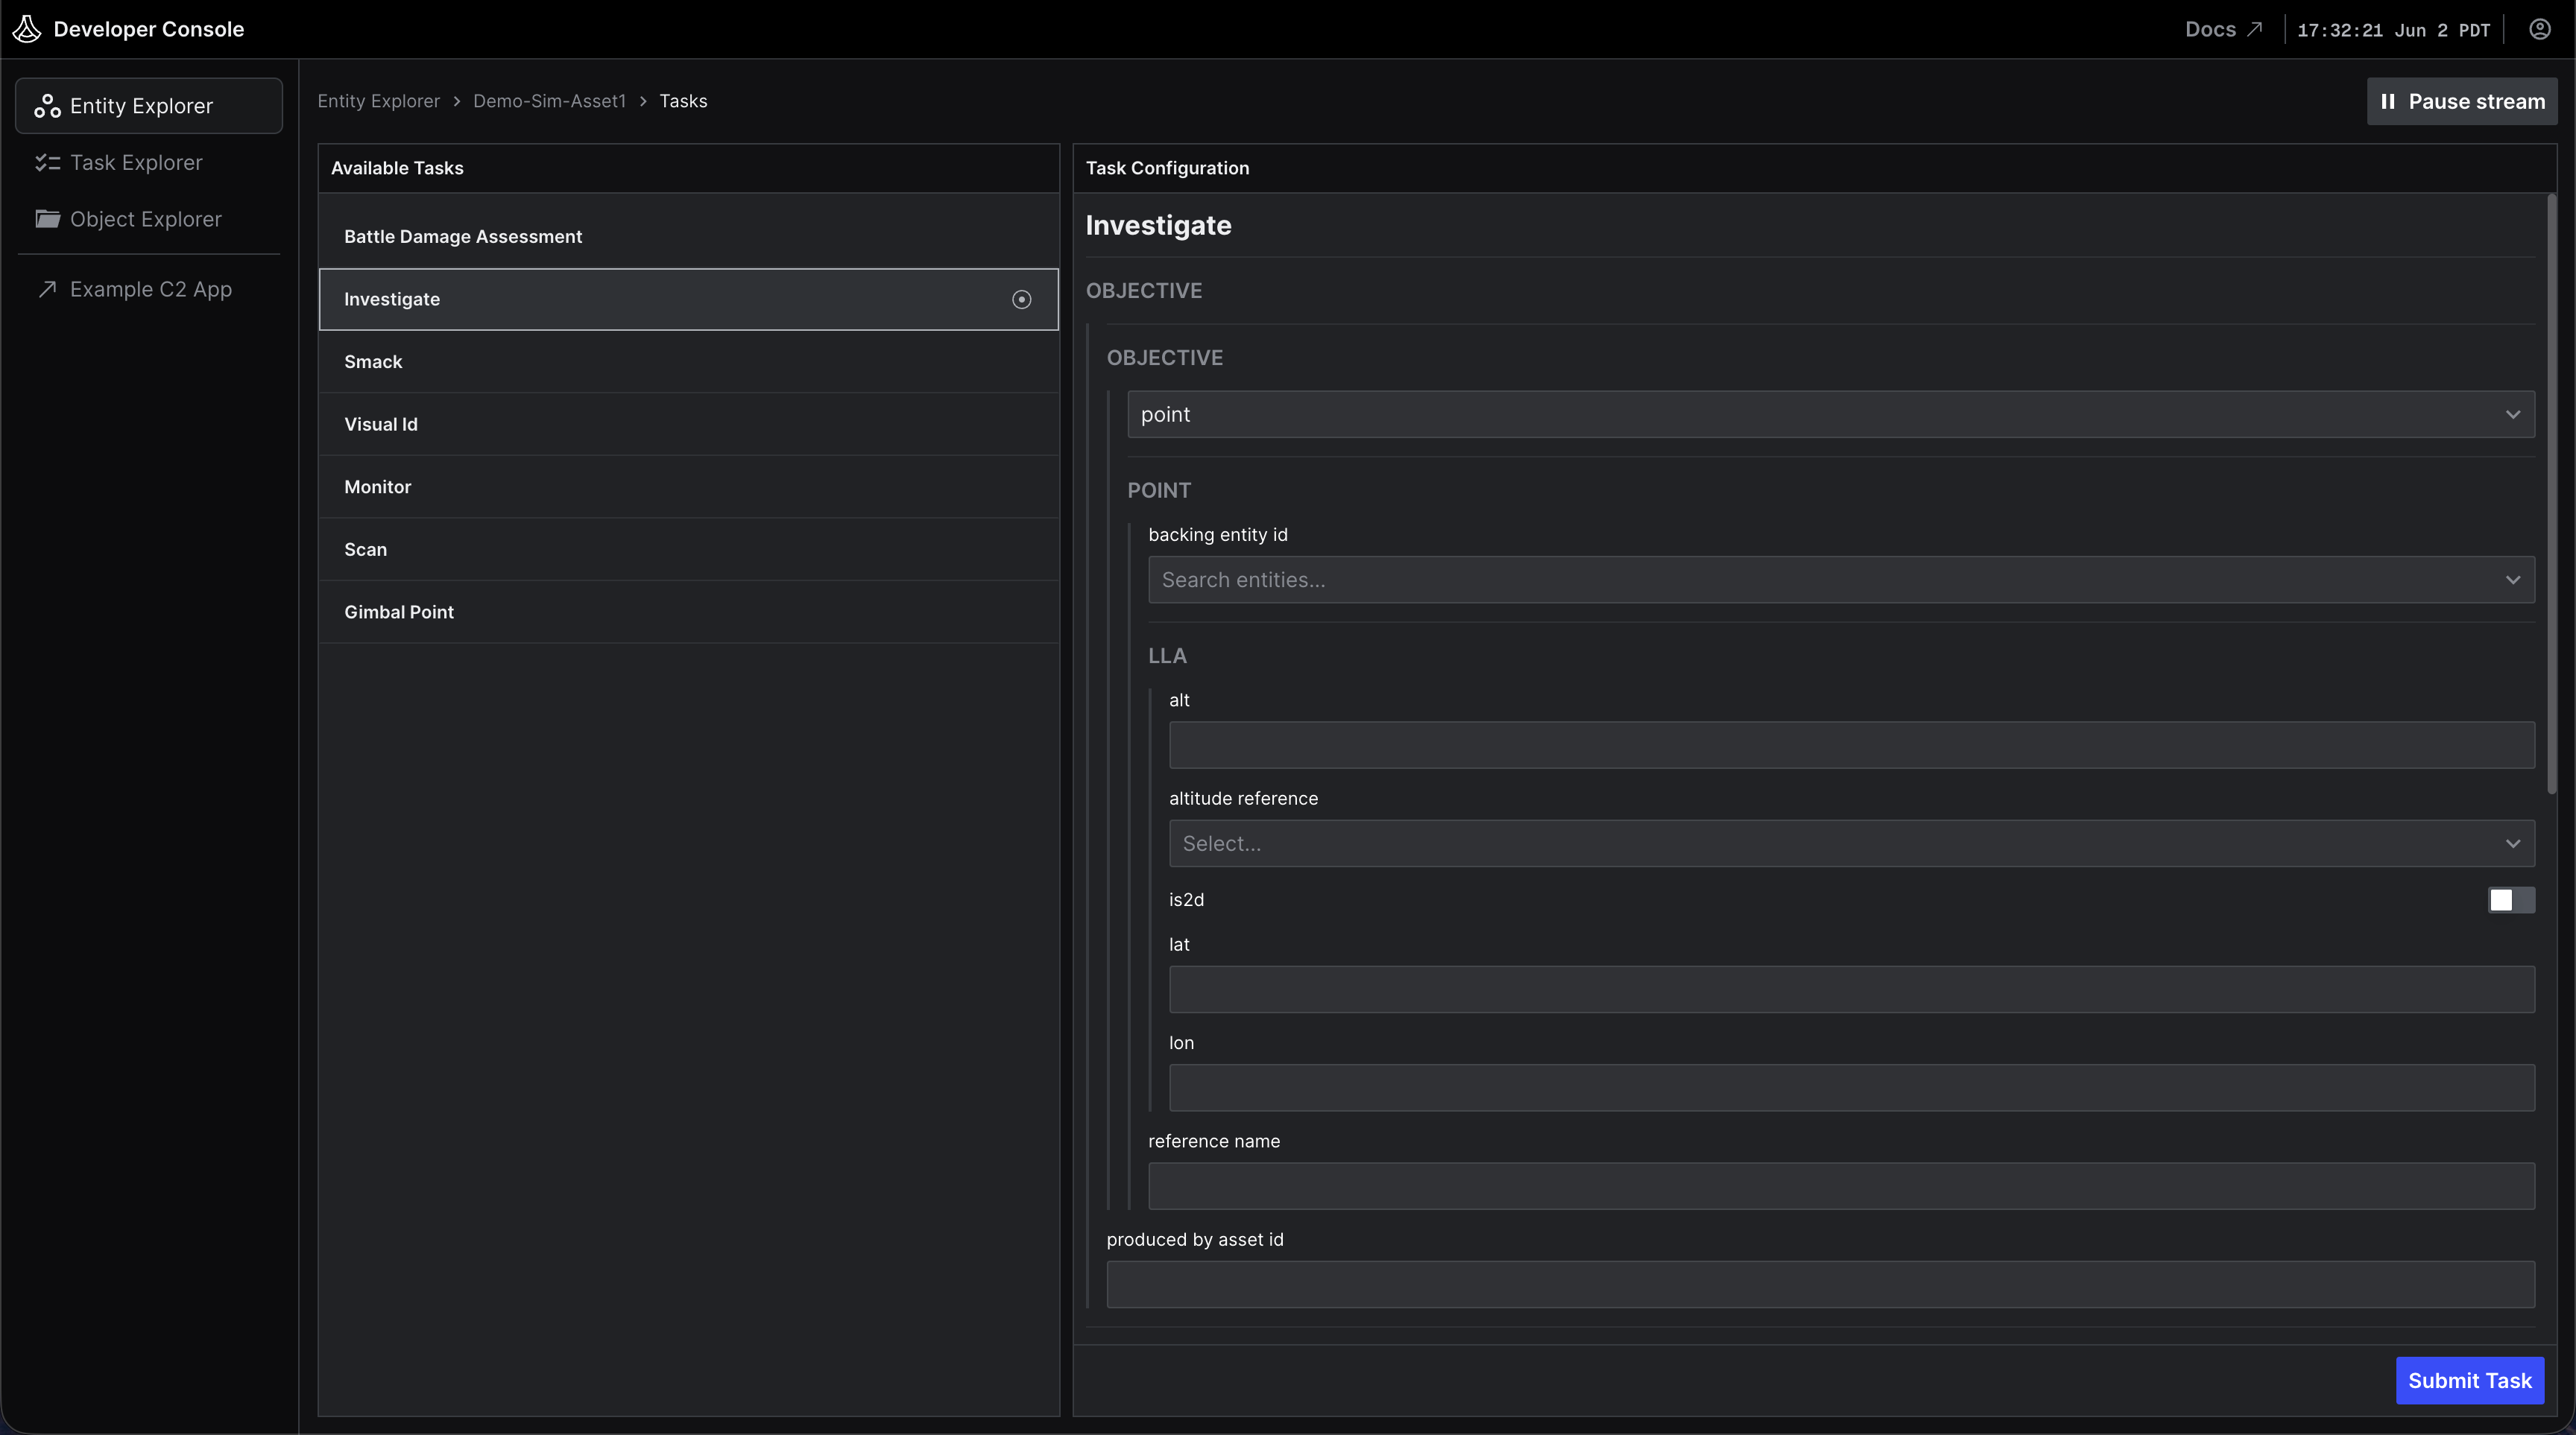
Task: Open Example C2 App link in sidebar
Action: click(149, 289)
